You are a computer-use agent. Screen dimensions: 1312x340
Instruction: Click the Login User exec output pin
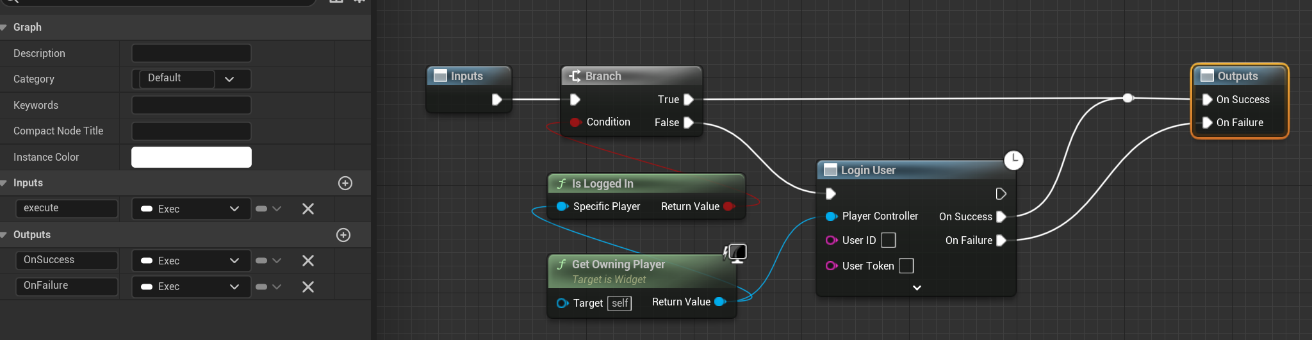[1001, 193]
